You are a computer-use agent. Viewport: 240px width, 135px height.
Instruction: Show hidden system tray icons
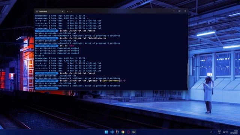211,132
